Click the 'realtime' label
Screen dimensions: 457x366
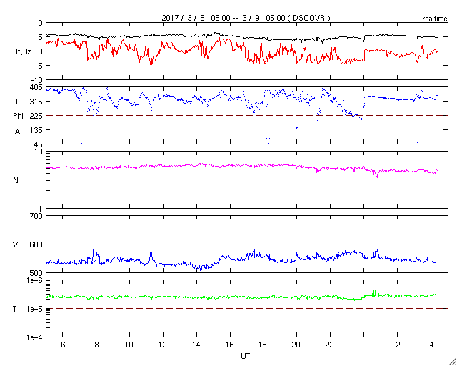(x=435, y=19)
